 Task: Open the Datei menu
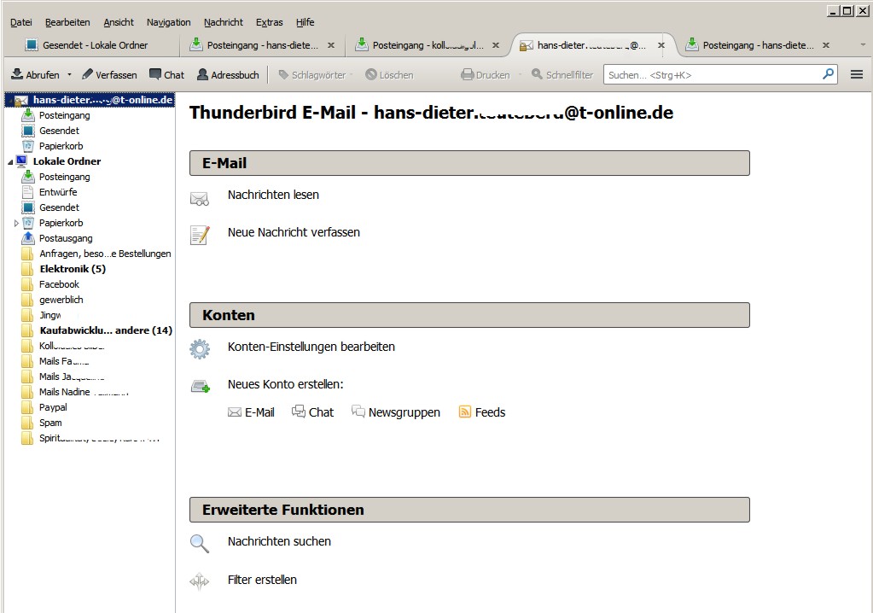click(21, 22)
